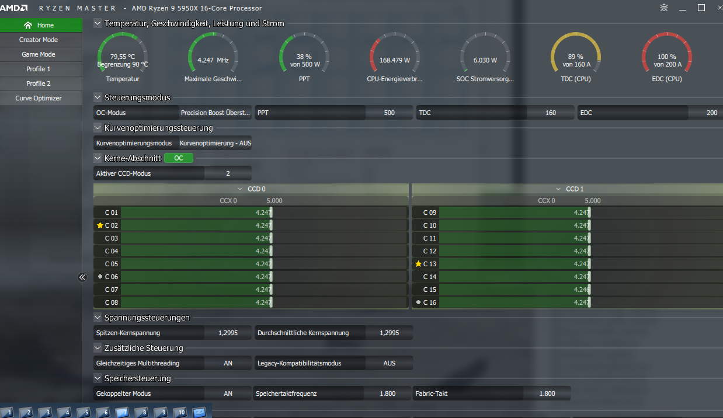This screenshot has height=418, width=723.
Task: Collapse the Zusätzliche Steuerung section
Action: (98, 348)
